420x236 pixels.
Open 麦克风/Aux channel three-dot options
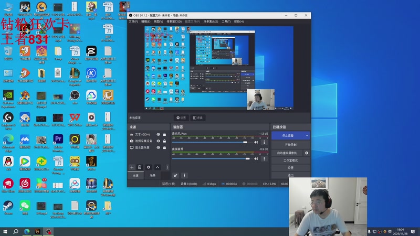pos(264,142)
